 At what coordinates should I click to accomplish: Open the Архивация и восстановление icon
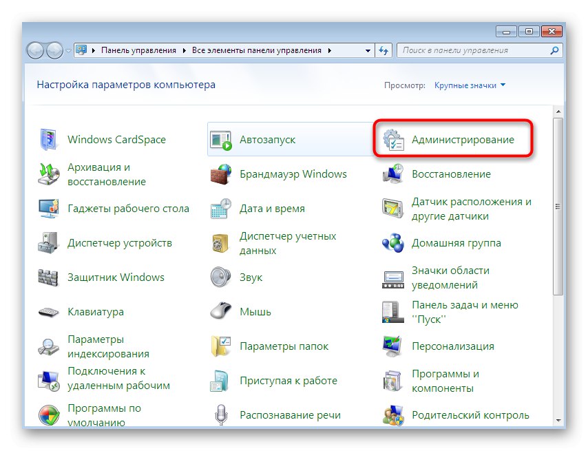coord(49,174)
